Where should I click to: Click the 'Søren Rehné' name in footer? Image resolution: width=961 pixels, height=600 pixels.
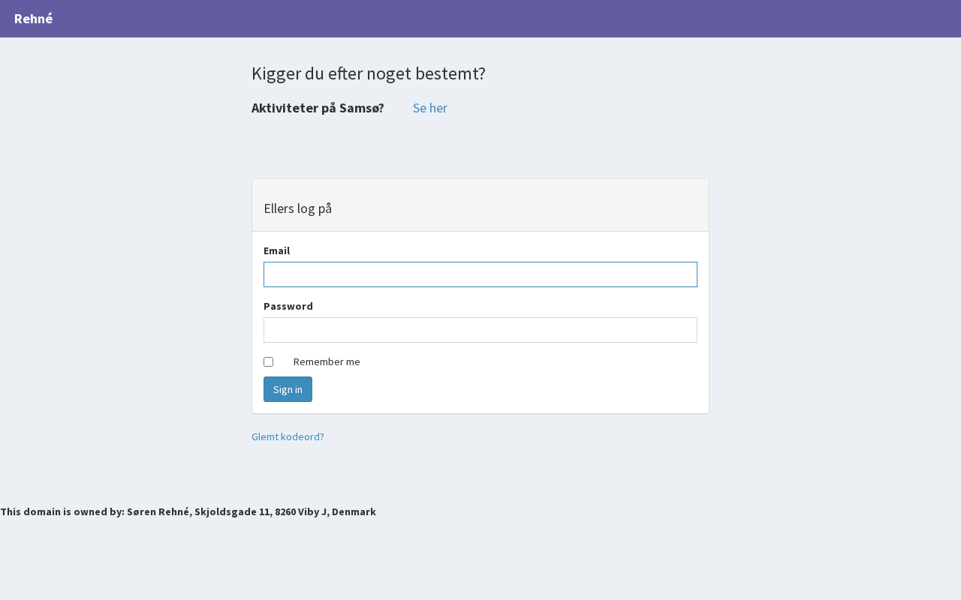pos(158,511)
